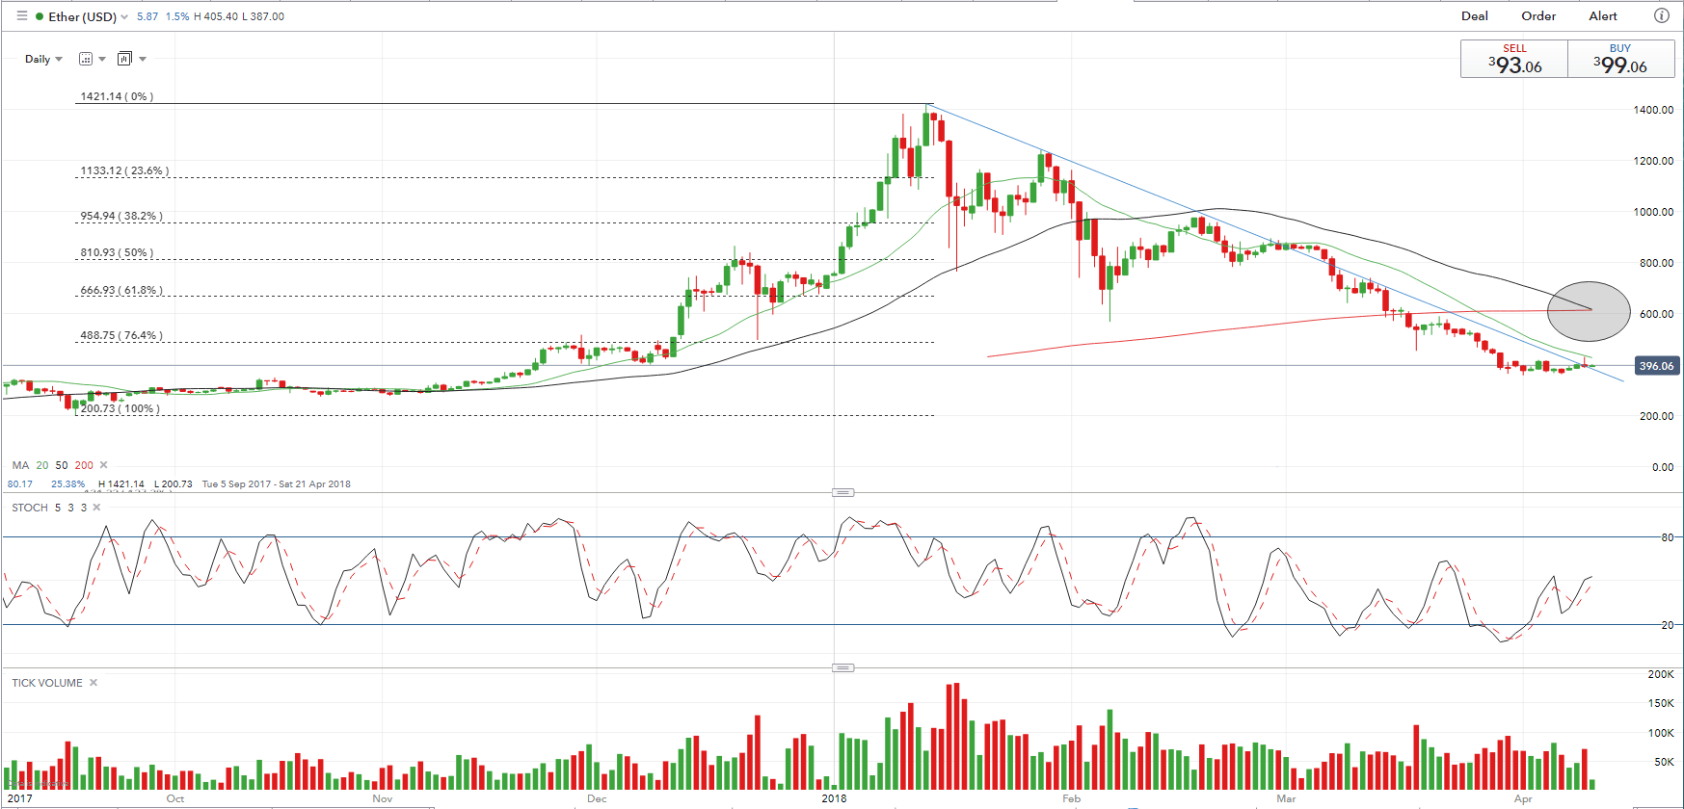Click the STOCH indicator label
Screen dimensions: 1684x809
(30, 508)
